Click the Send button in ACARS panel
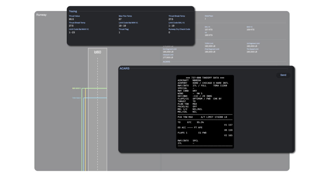Viewport: 324px width, 182px height. pos(283,75)
